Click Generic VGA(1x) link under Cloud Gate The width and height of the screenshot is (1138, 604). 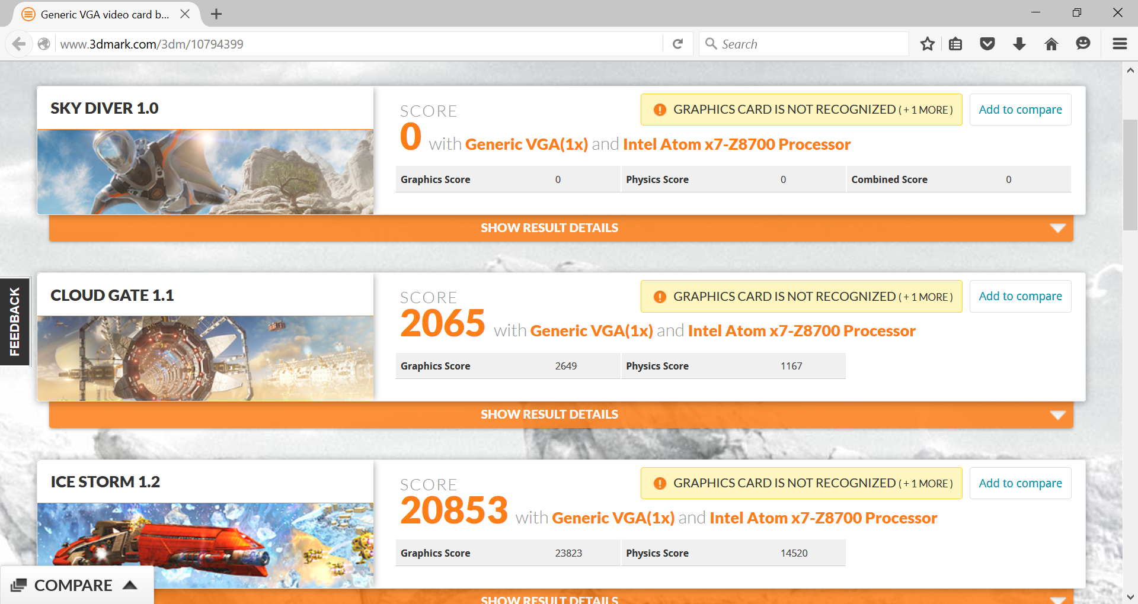point(592,330)
